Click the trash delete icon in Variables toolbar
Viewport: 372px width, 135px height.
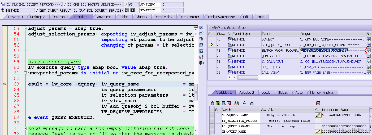tap(213, 103)
